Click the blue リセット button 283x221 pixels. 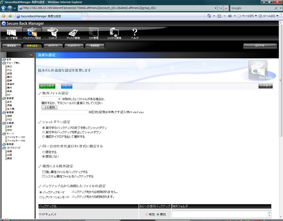66,86
